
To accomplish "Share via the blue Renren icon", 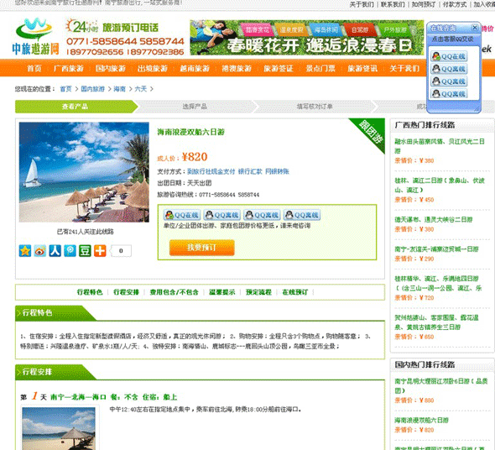I will click(55, 250).
